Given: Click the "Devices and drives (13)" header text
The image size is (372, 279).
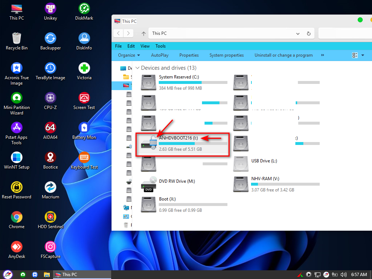Looking at the screenshot, I should coord(169,68).
